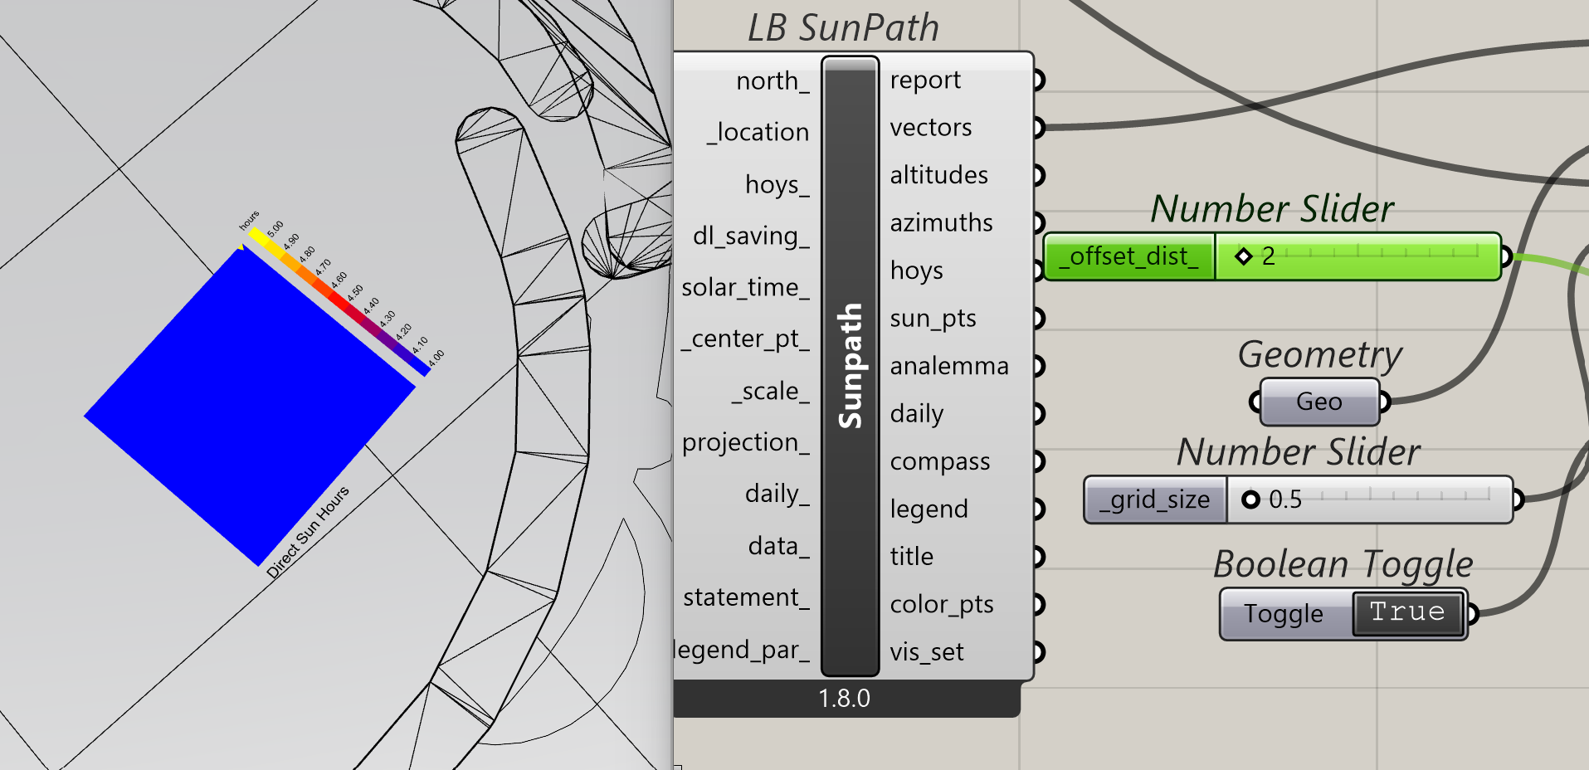
Task: Click the daily_ input parameter
Action: 777,495
